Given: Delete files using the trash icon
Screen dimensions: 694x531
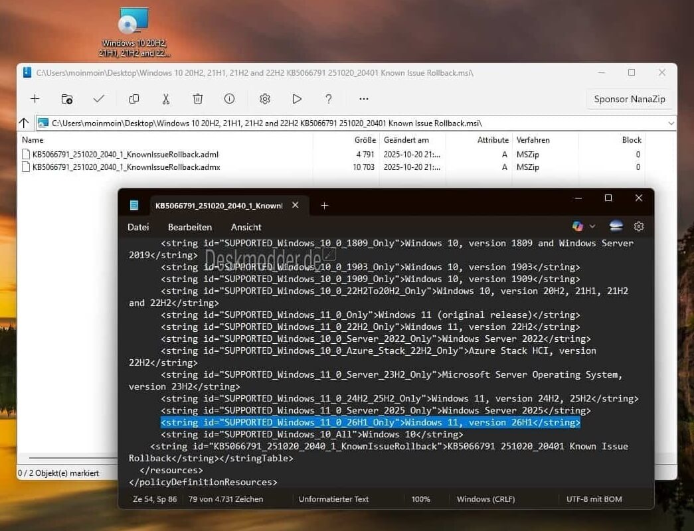Looking at the screenshot, I should (x=197, y=98).
